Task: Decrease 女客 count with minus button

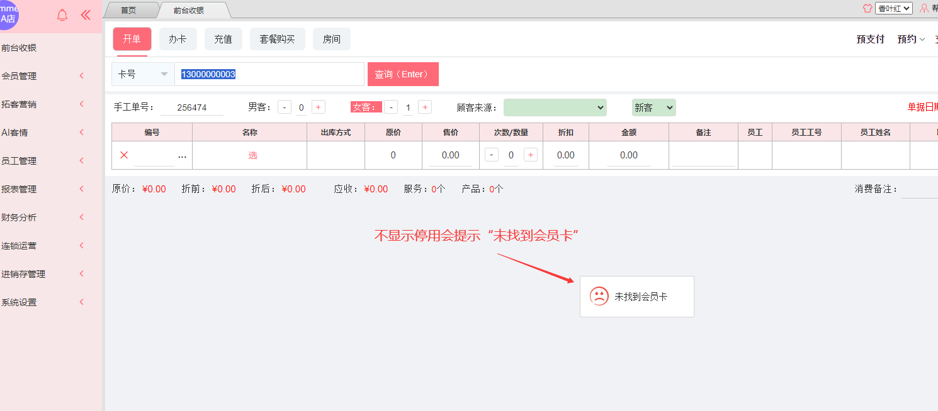Action: [x=392, y=107]
